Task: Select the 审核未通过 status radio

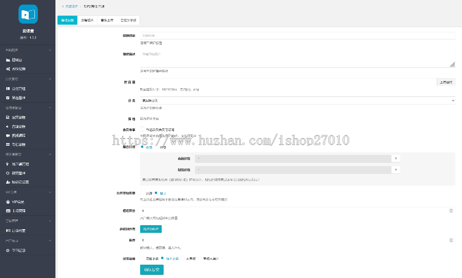Action: pyautogui.click(x=200, y=258)
